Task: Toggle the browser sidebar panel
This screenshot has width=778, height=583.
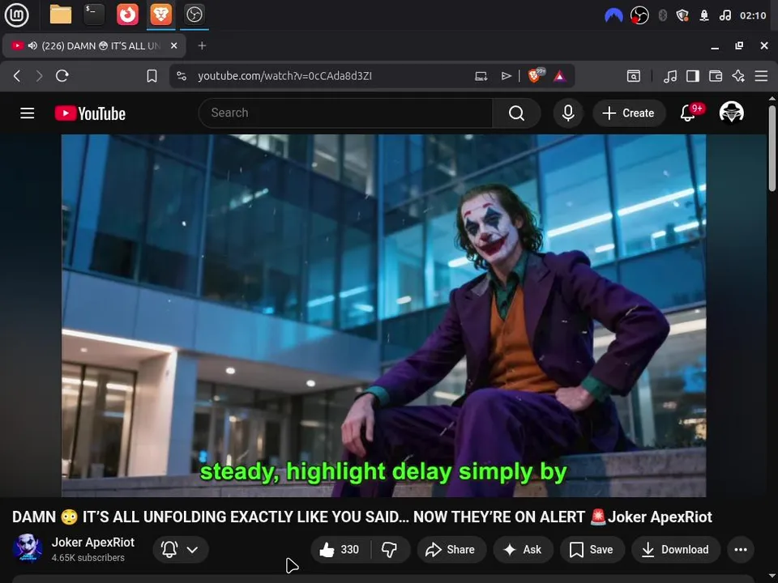Action: pyautogui.click(x=693, y=76)
